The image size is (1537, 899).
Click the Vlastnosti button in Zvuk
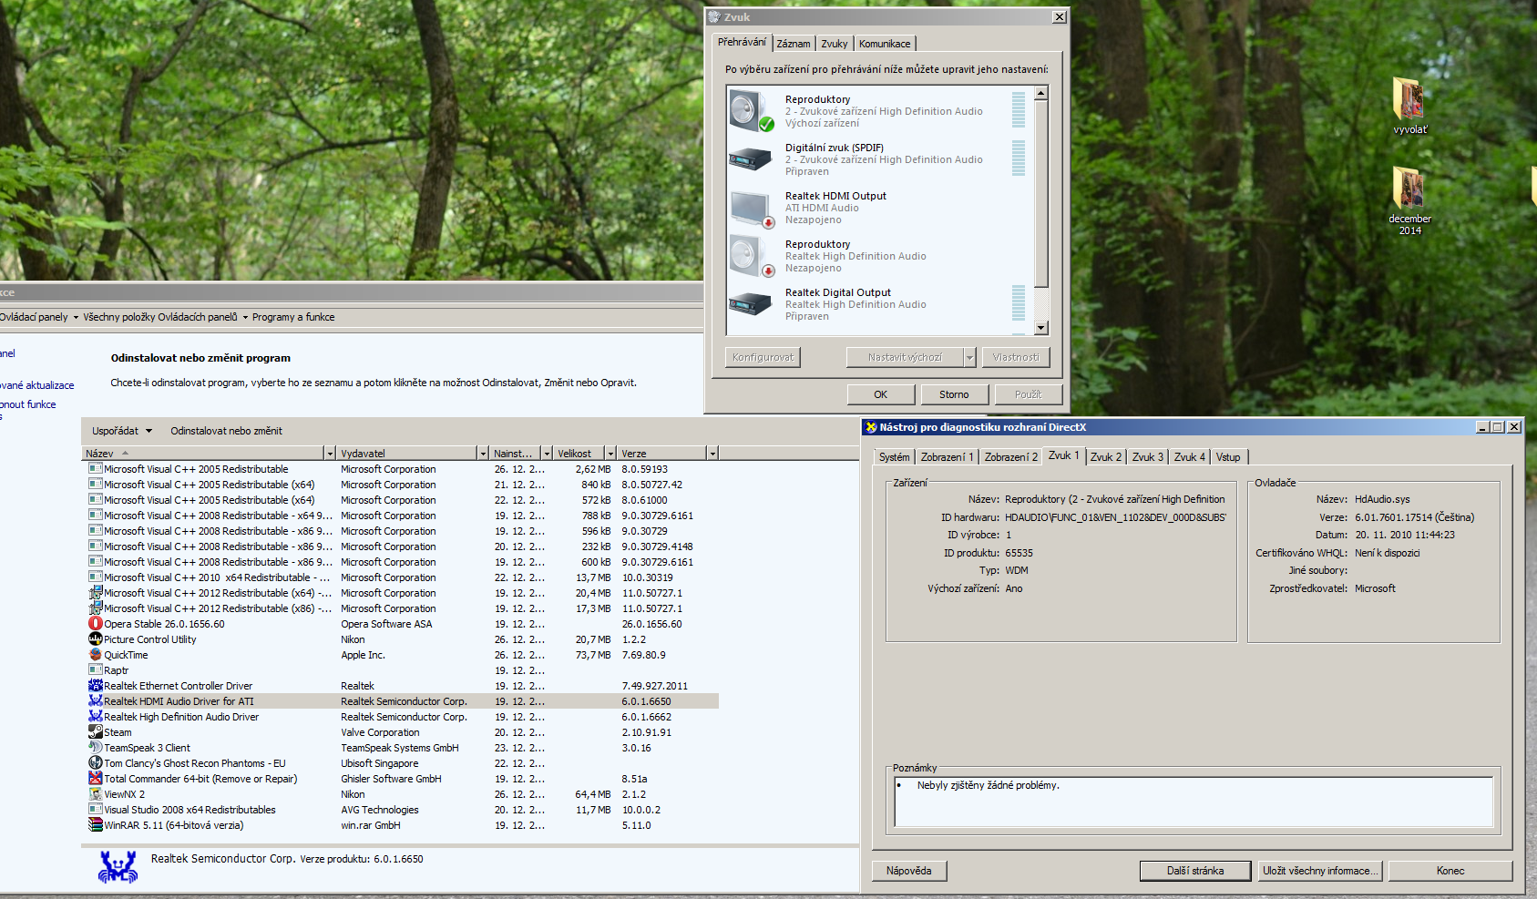[x=1016, y=357]
